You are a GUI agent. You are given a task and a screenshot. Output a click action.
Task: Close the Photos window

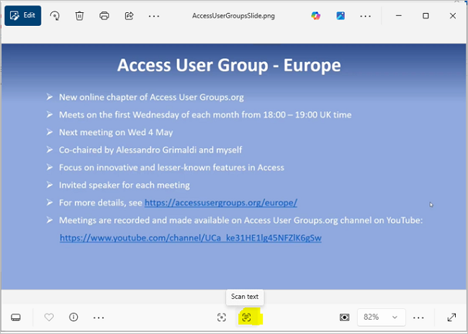coord(452,16)
